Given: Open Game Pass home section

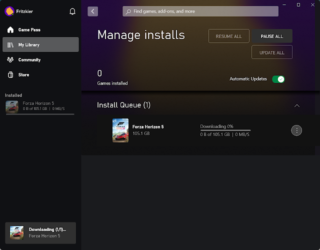Looking at the screenshot, I should pyautogui.click(x=40, y=30).
